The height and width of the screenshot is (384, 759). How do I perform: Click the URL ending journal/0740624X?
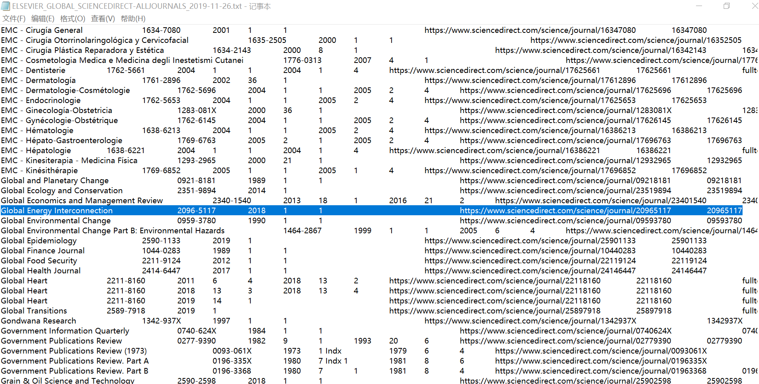pos(566,331)
